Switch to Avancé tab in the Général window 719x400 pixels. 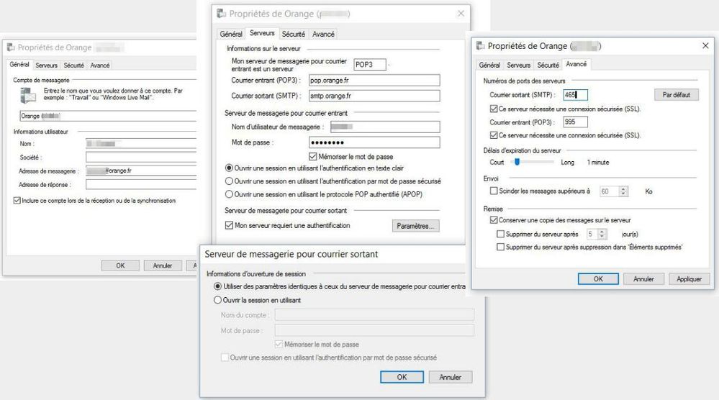pyautogui.click(x=100, y=65)
